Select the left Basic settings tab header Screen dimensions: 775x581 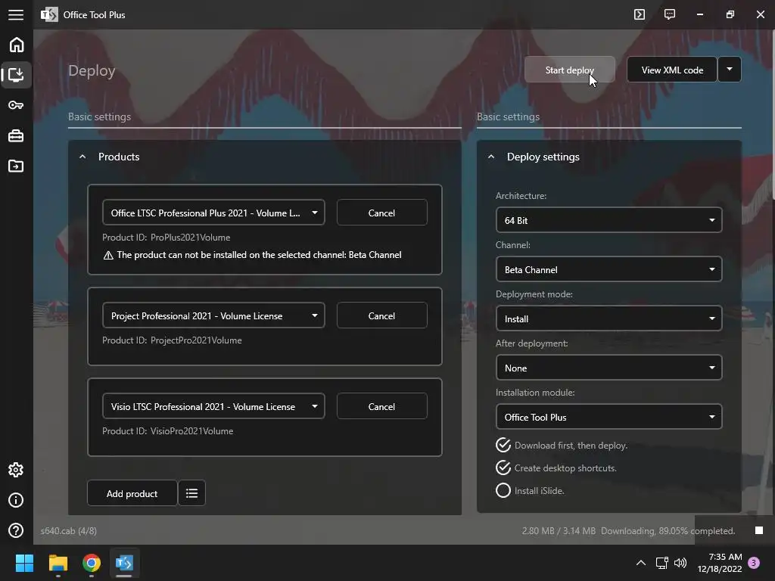[99, 117]
